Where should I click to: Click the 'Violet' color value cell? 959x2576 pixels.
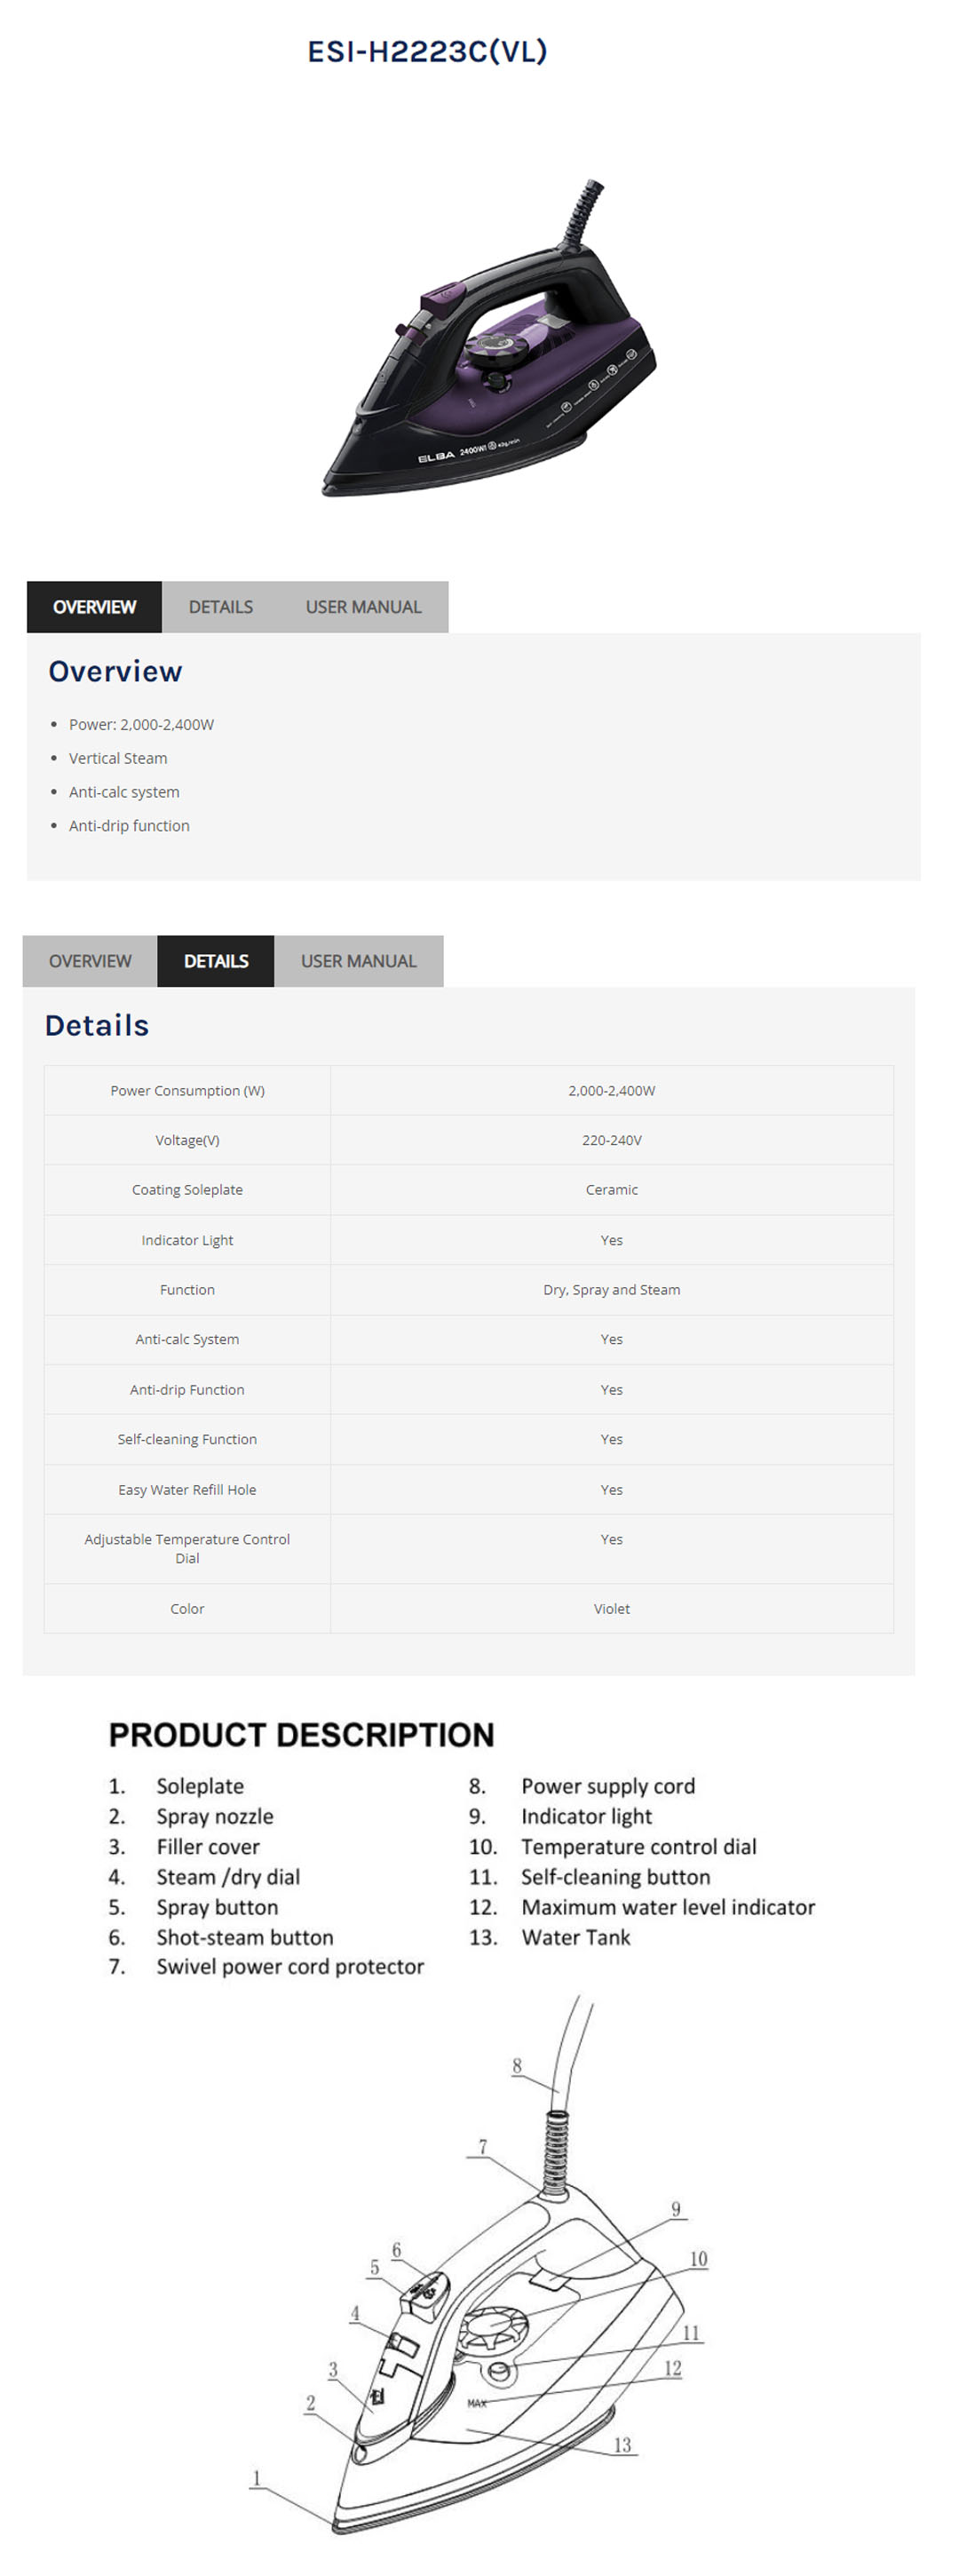(x=611, y=1608)
